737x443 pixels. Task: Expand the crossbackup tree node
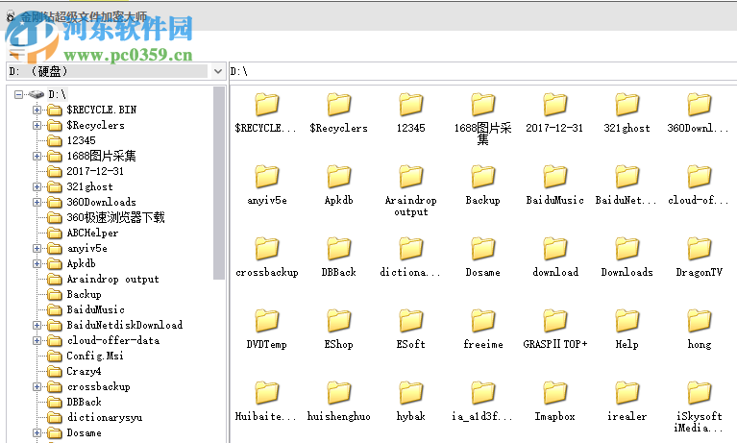(37, 387)
